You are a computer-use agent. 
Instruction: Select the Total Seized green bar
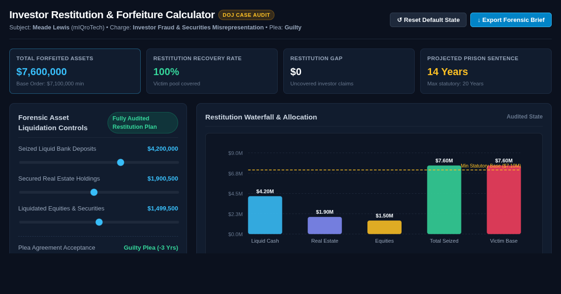coord(444,200)
